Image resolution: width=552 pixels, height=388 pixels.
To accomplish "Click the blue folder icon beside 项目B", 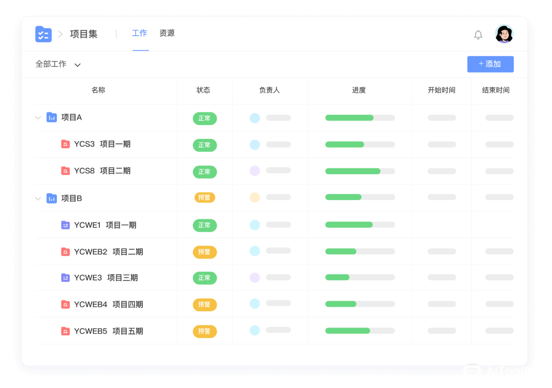I will (x=52, y=198).
